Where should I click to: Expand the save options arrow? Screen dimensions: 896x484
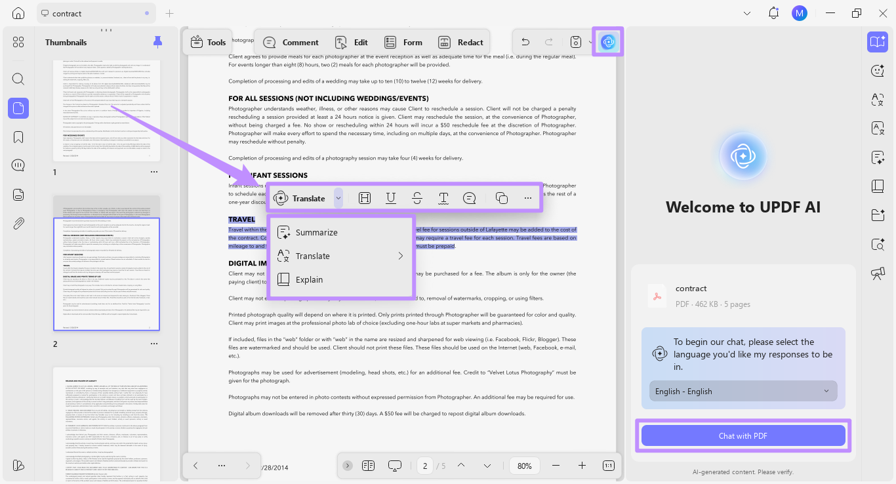(590, 42)
